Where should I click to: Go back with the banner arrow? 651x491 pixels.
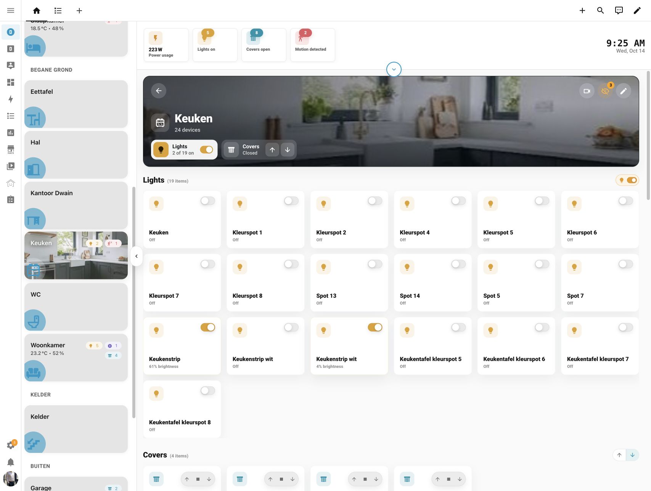click(x=159, y=91)
